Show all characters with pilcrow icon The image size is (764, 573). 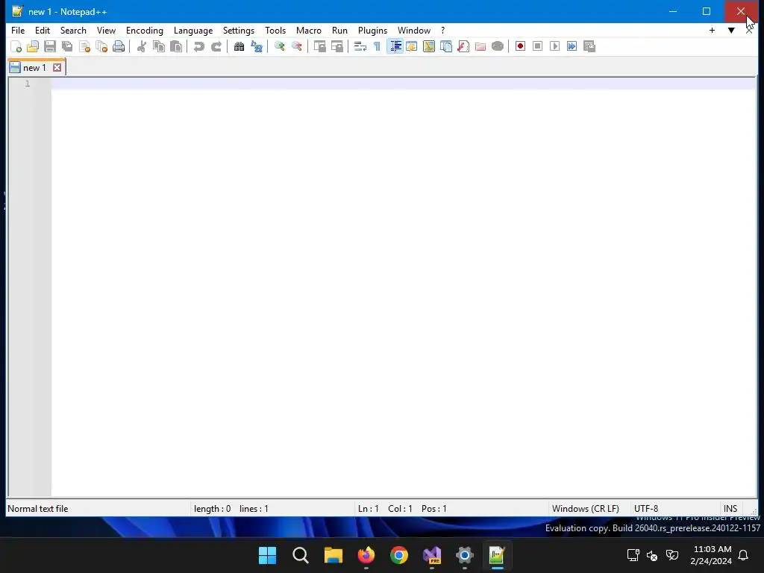377,46
